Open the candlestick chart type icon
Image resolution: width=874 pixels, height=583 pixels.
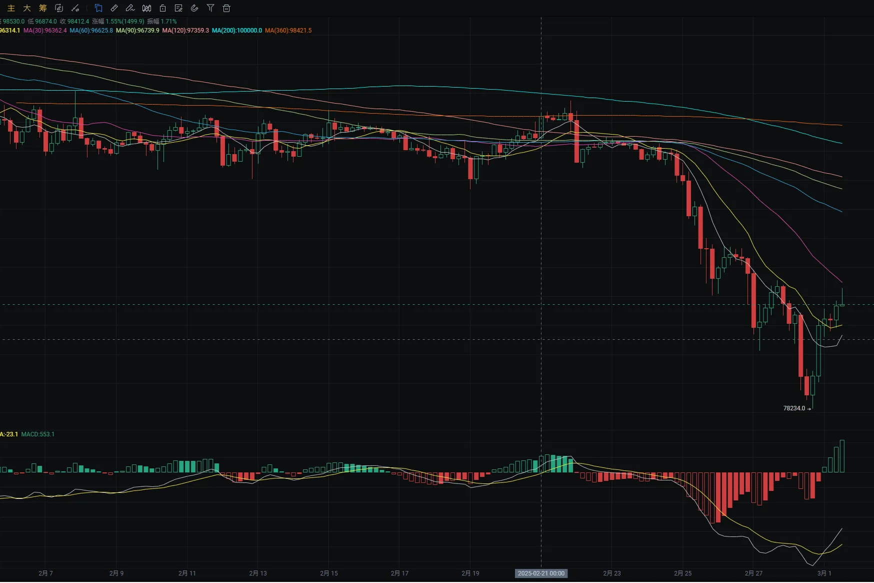[146, 8]
